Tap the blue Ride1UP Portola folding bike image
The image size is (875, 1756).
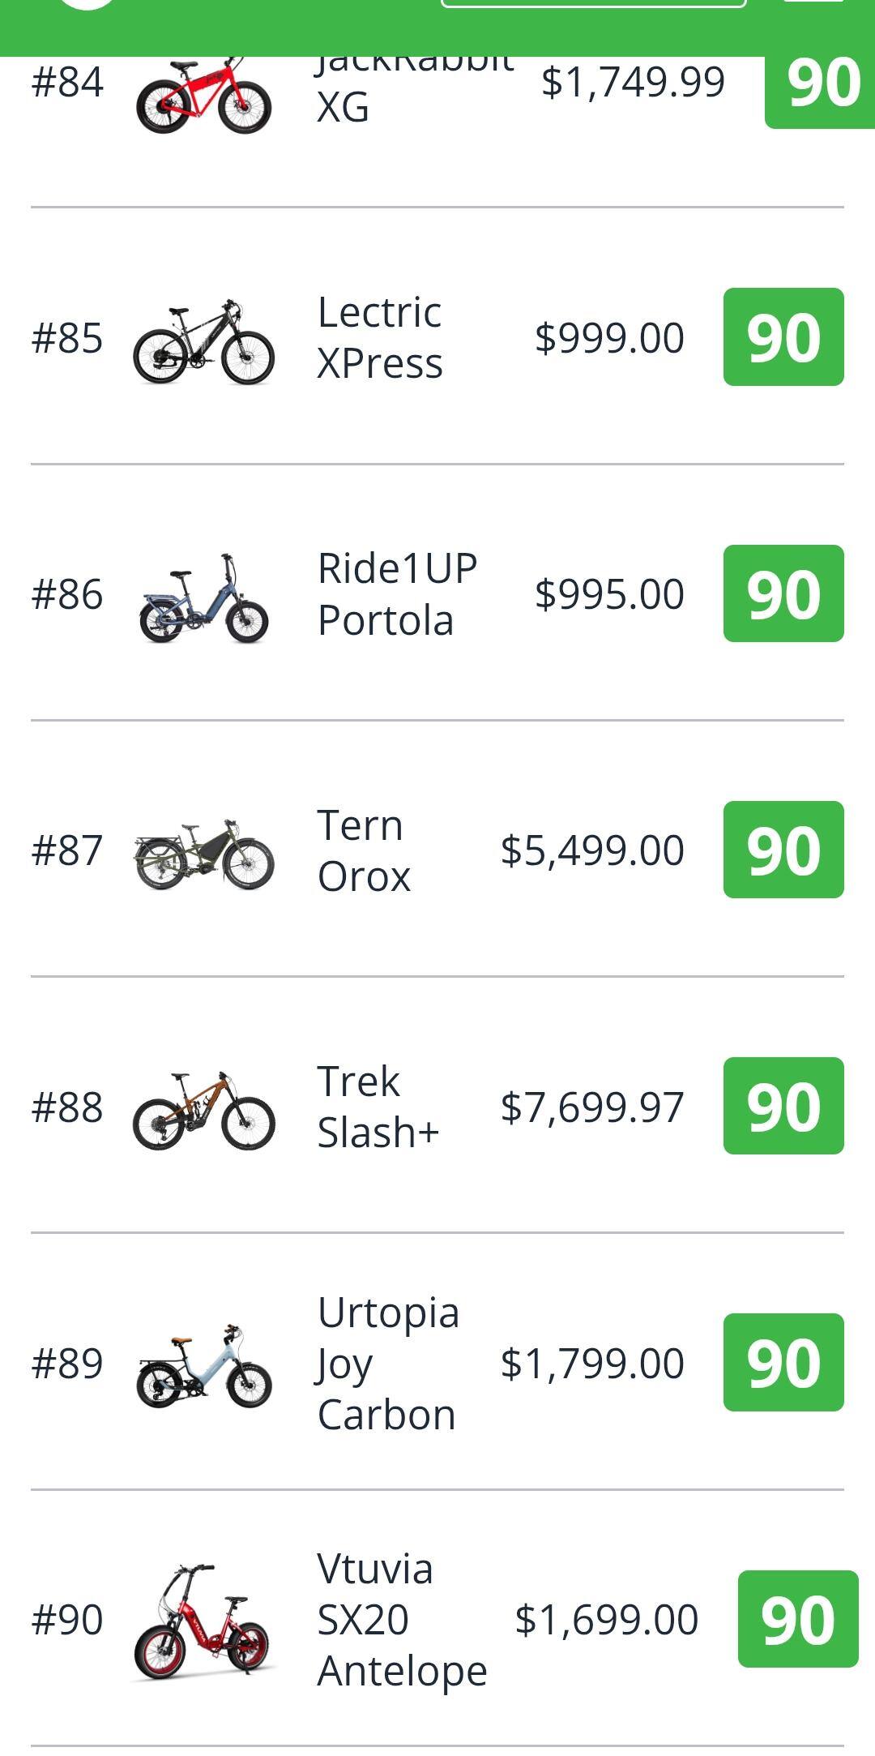click(203, 598)
